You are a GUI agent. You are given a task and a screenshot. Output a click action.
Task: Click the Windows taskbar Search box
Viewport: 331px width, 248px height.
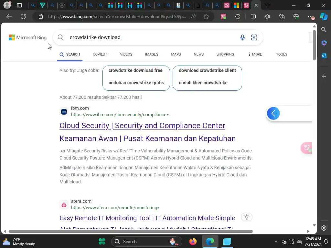(x=146, y=242)
